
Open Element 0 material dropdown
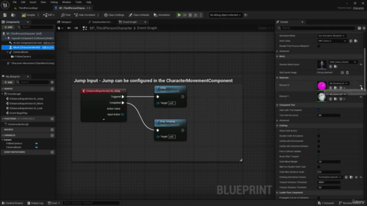pos(338,83)
